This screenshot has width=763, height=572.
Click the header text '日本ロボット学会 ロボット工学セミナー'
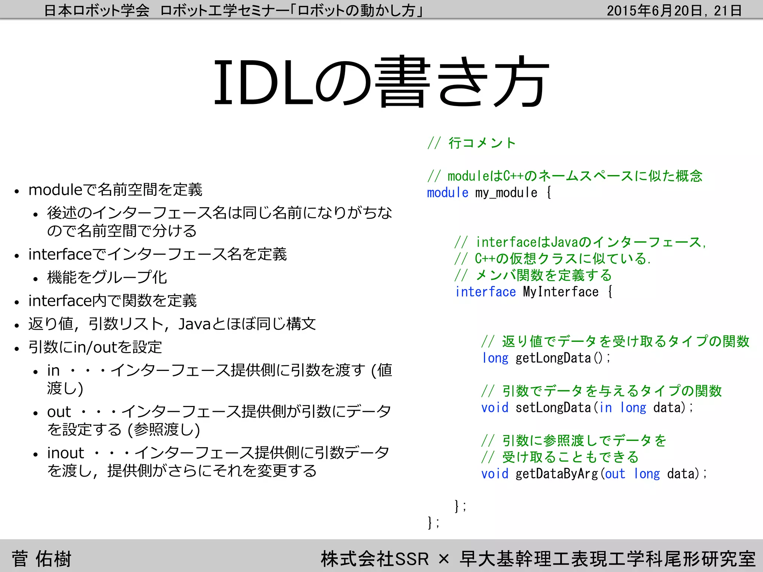click(167, 10)
